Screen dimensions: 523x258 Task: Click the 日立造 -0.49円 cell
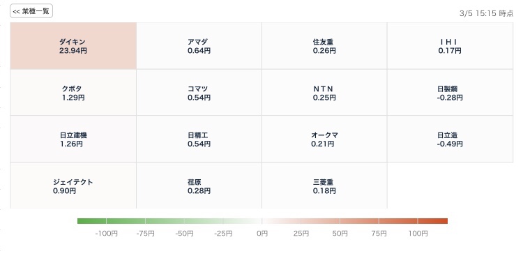point(450,139)
